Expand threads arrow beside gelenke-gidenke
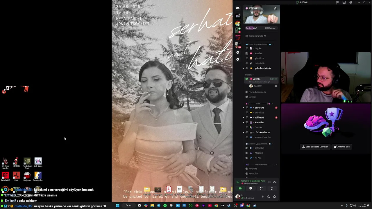This screenshot has height=209, width=372. (244, 68)
